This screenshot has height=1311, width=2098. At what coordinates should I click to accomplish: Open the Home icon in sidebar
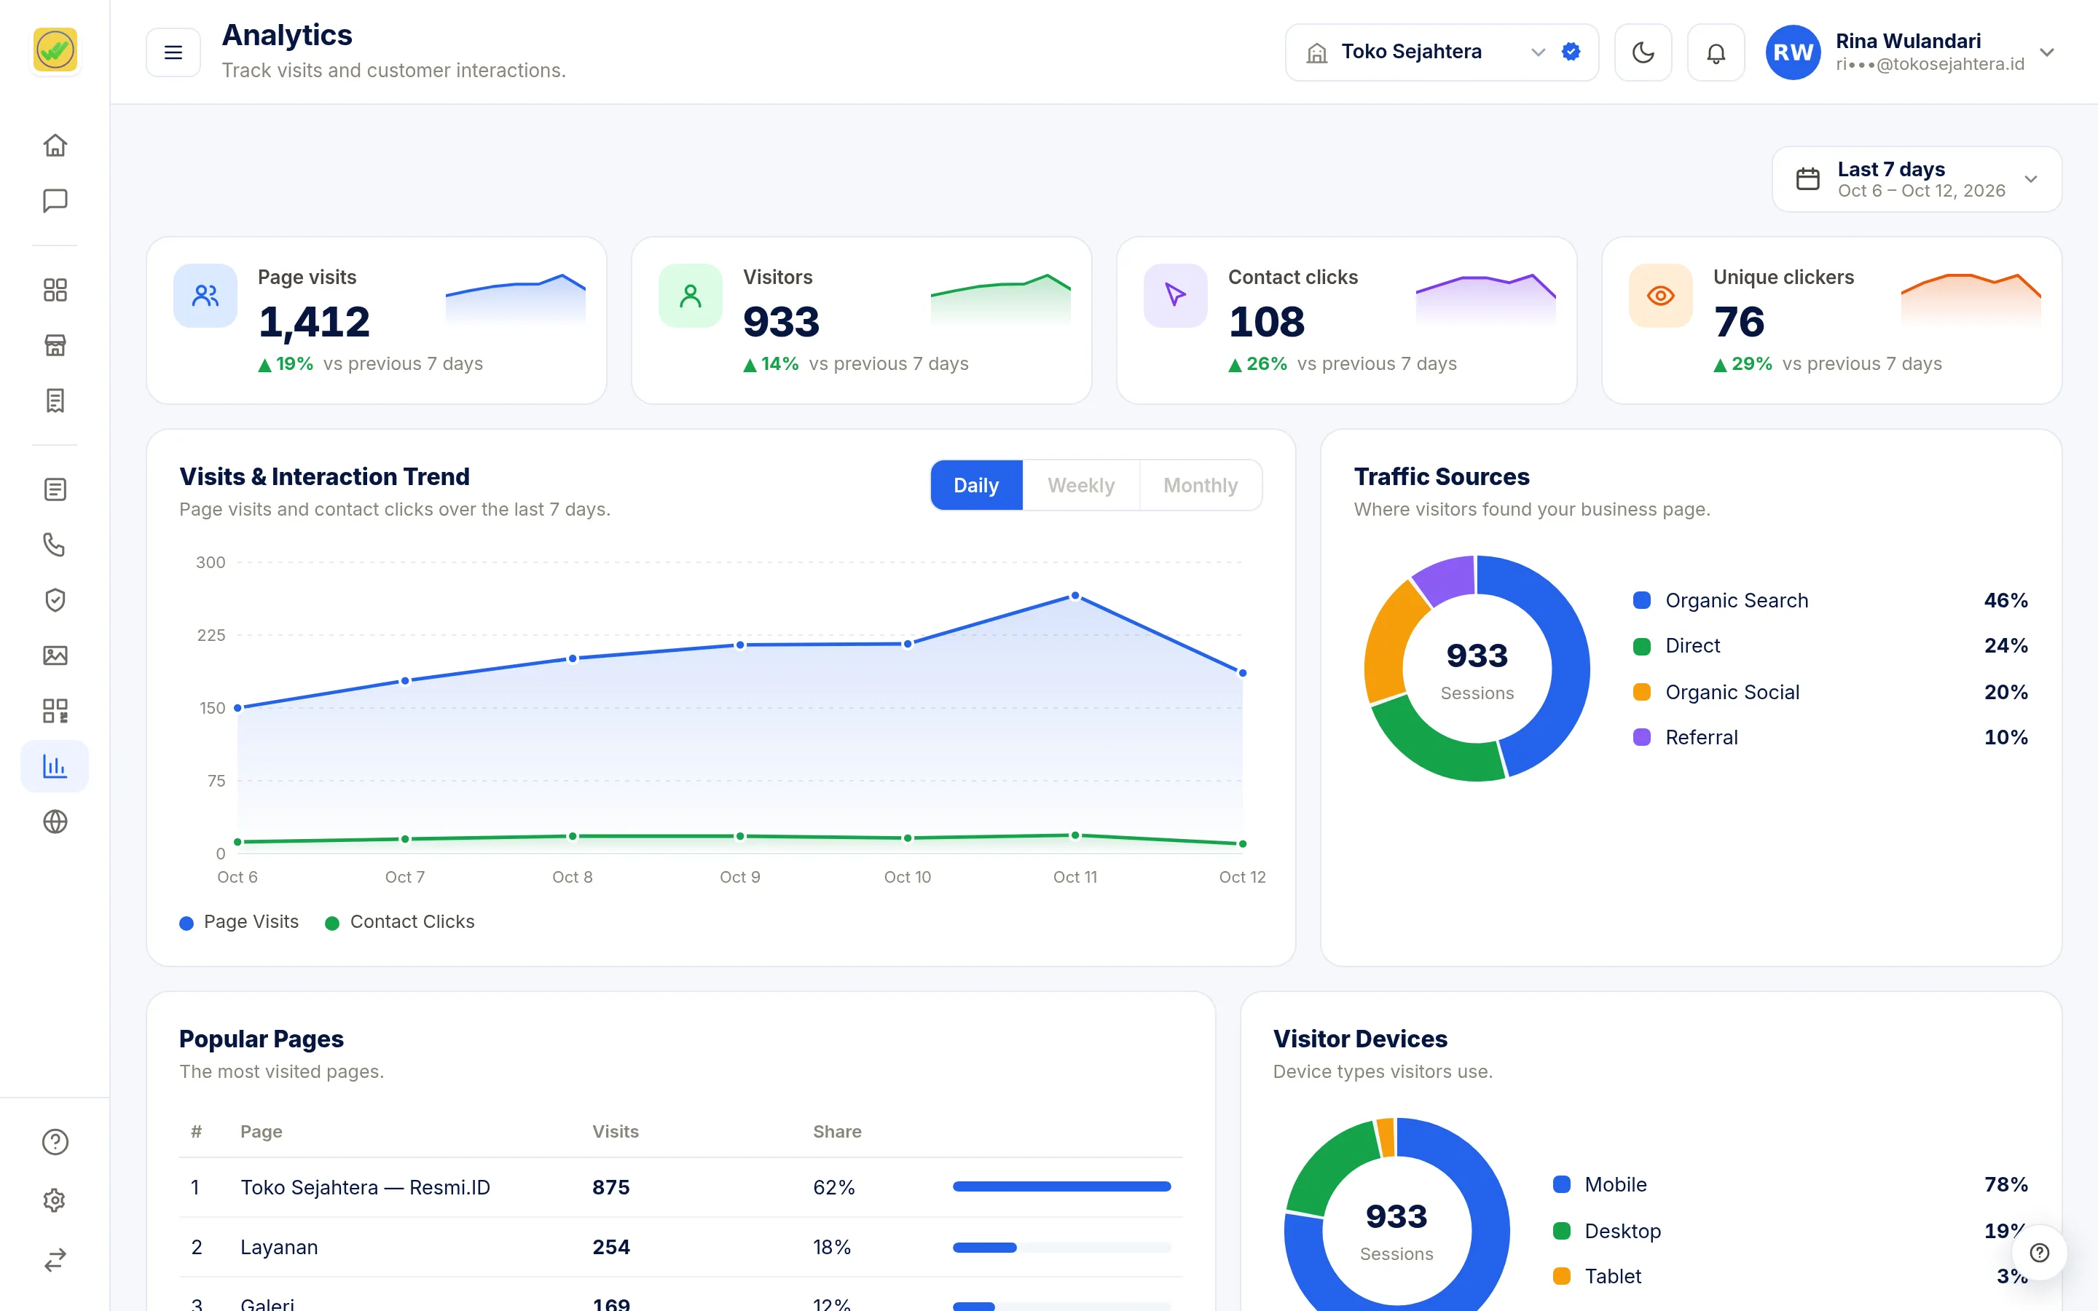55,145
